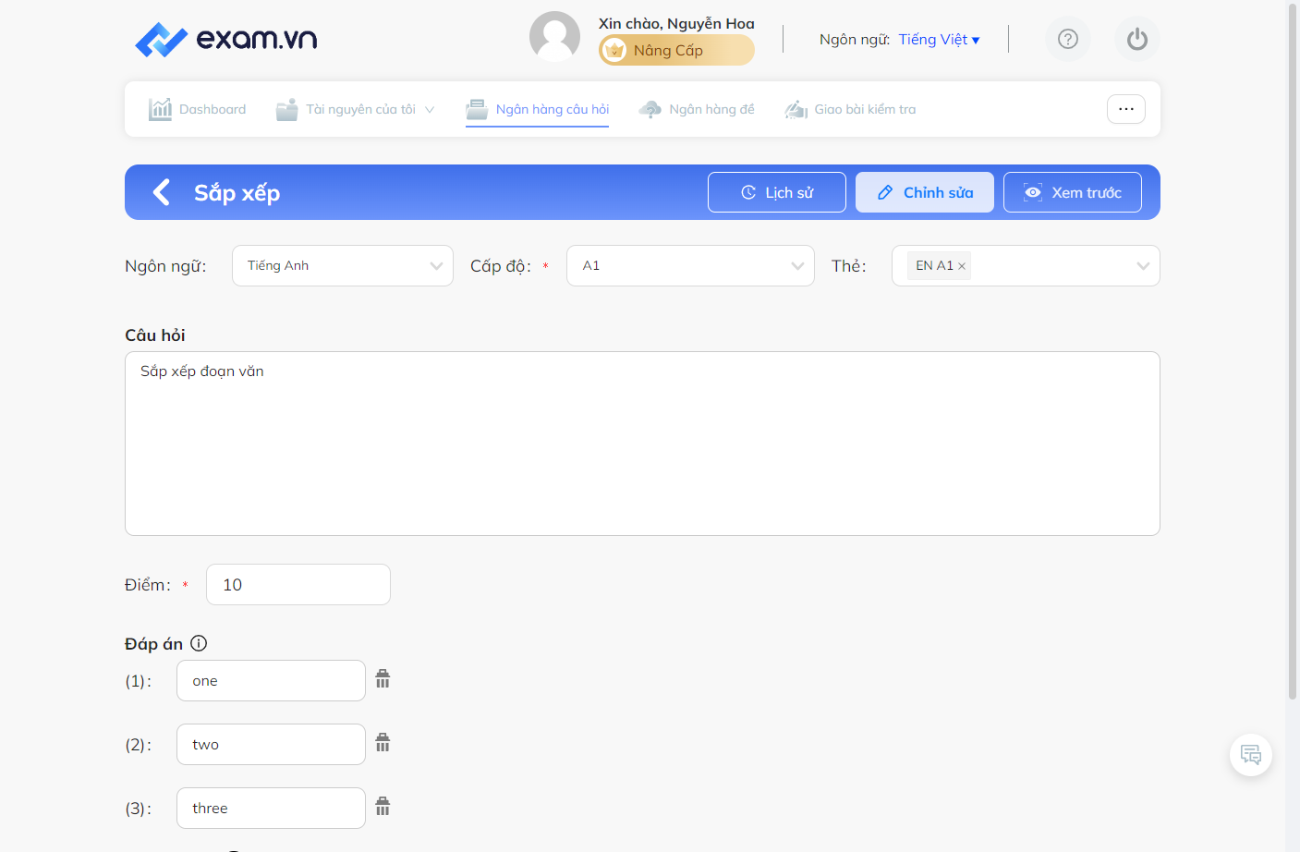The height and width of the screenshot is (852, 1300).
Task: Open the three-dots more menu
Action: pos(1126,109)
